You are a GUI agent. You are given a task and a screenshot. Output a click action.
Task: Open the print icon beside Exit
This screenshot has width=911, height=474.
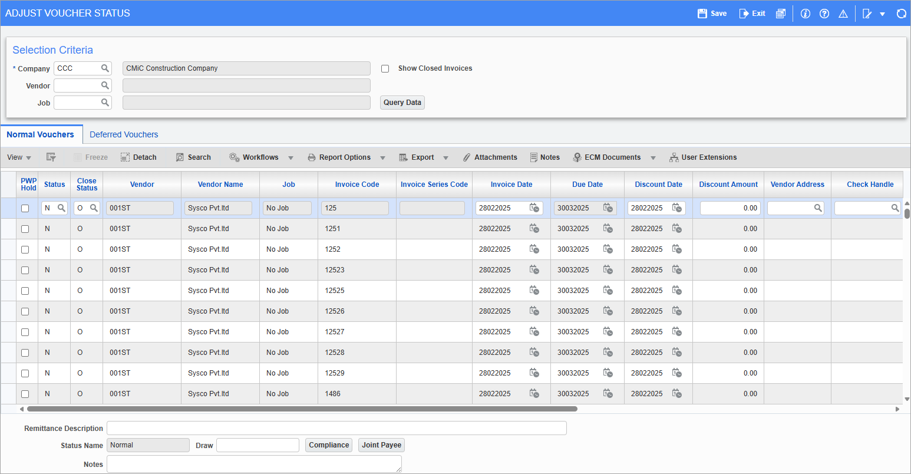[780, 13]
